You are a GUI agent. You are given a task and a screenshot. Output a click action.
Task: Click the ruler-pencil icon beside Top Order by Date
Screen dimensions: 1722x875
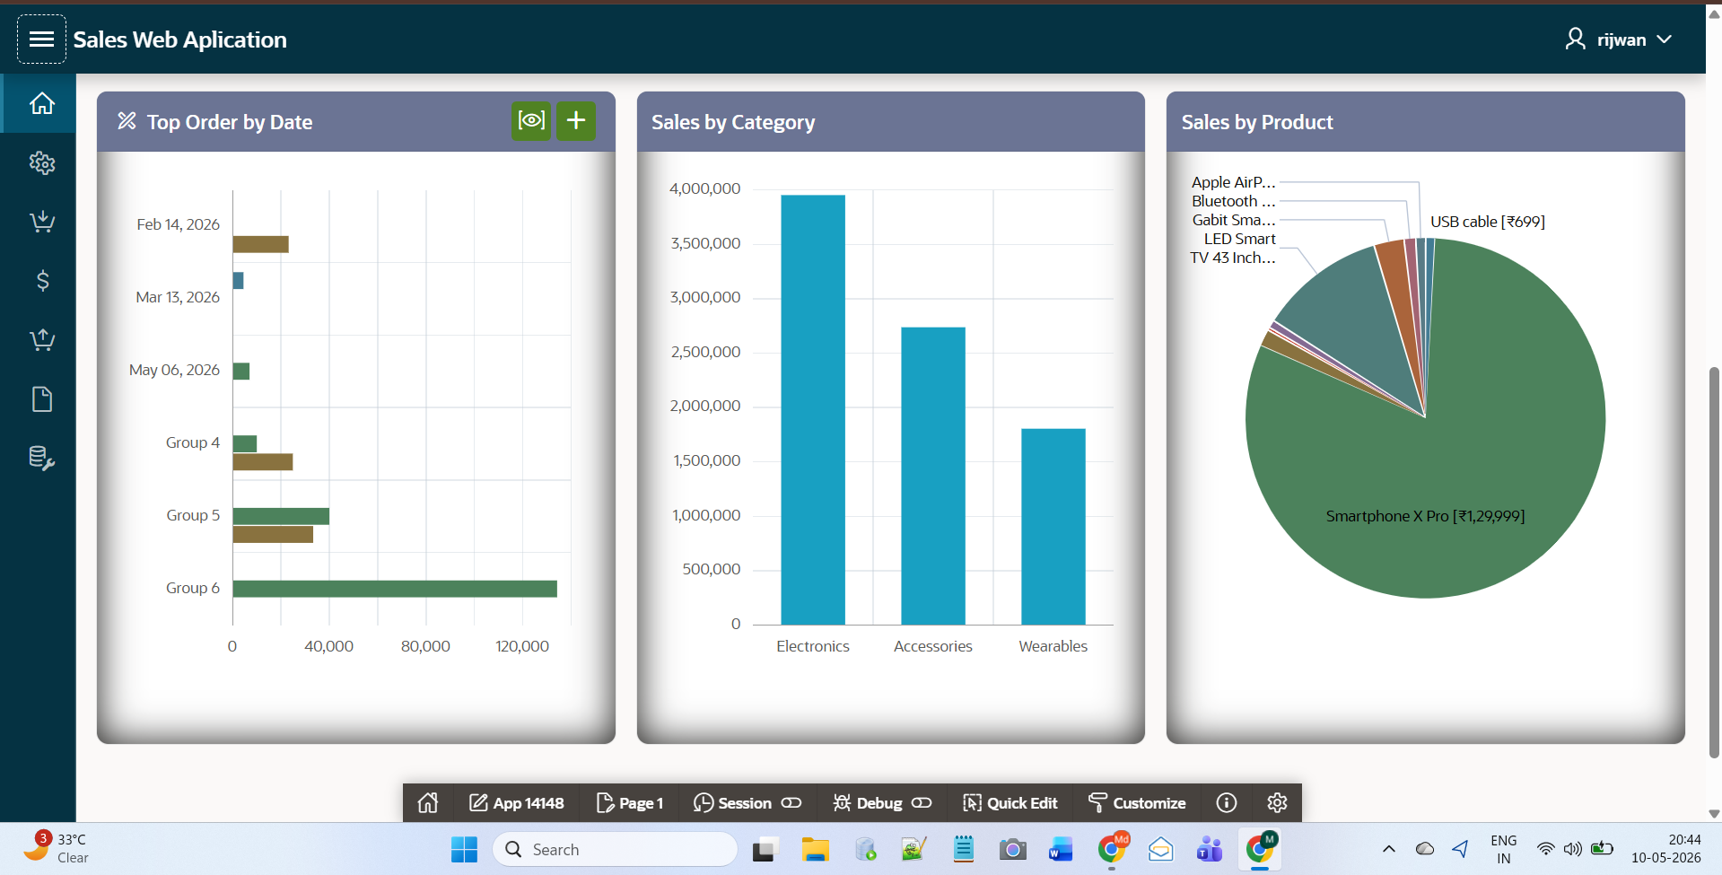(x=127, y=121)
